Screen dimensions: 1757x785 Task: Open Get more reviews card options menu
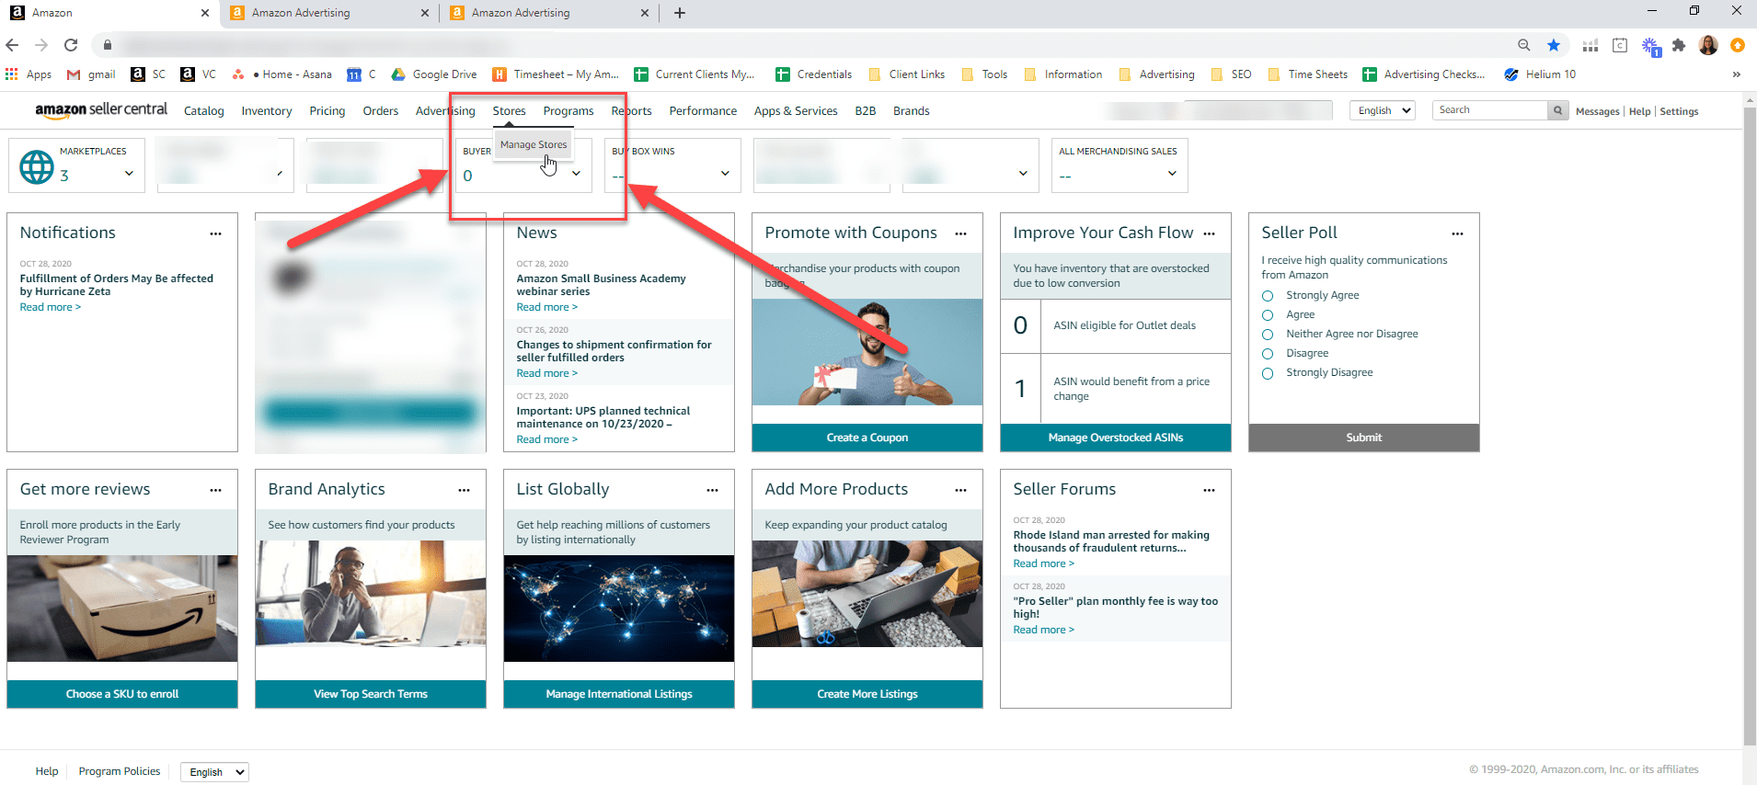(x=215, y=490)
